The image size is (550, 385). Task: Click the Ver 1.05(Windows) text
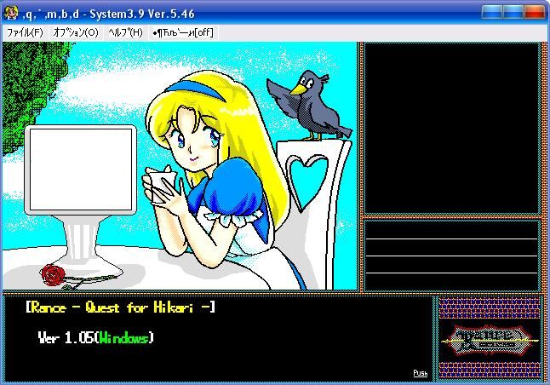click(95, 337)
